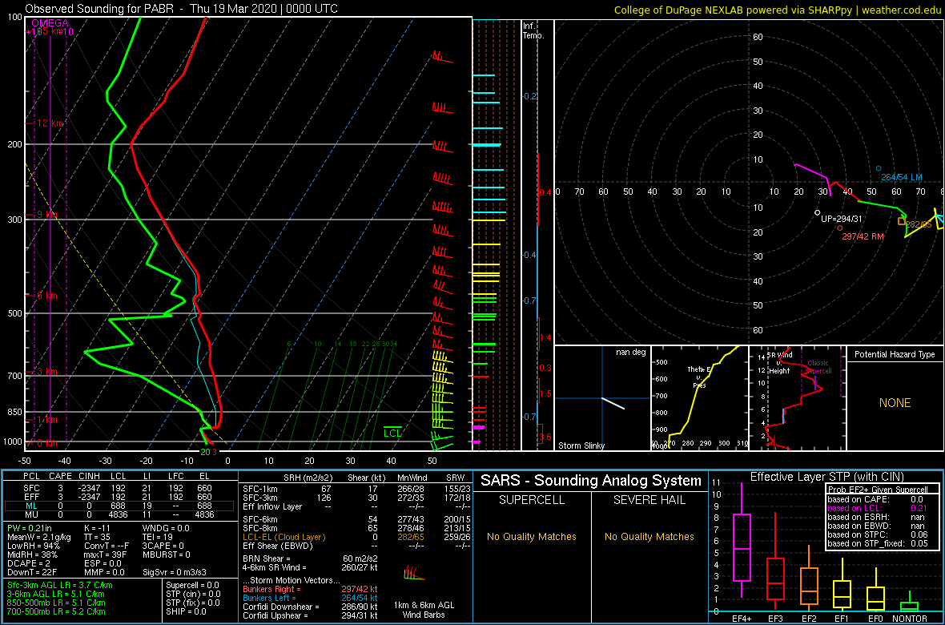
Task: Click the '3 km' height marker
Action: pyautogui.click(x=46, y=372)
